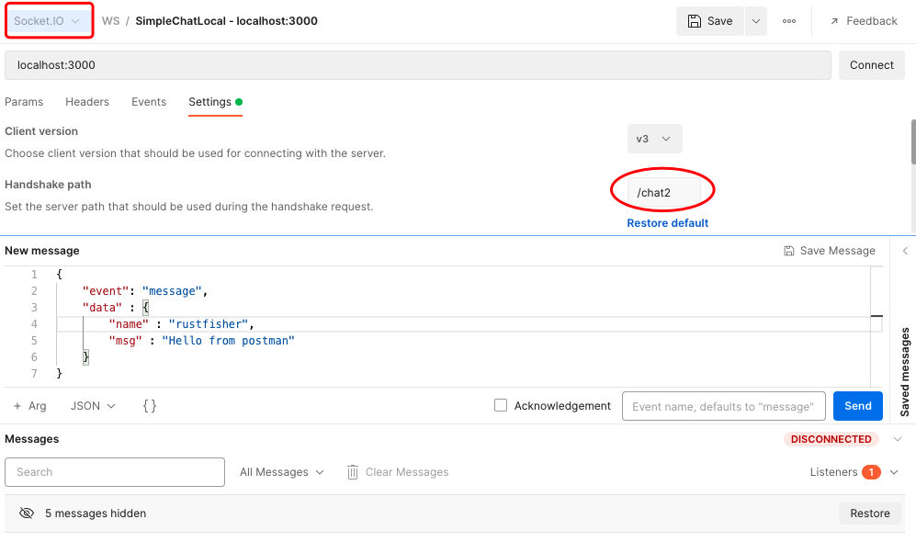Viewport: 916px width, 553px height.
Task: Expand the Save button dropdown arrow
Action: [756, 21]
